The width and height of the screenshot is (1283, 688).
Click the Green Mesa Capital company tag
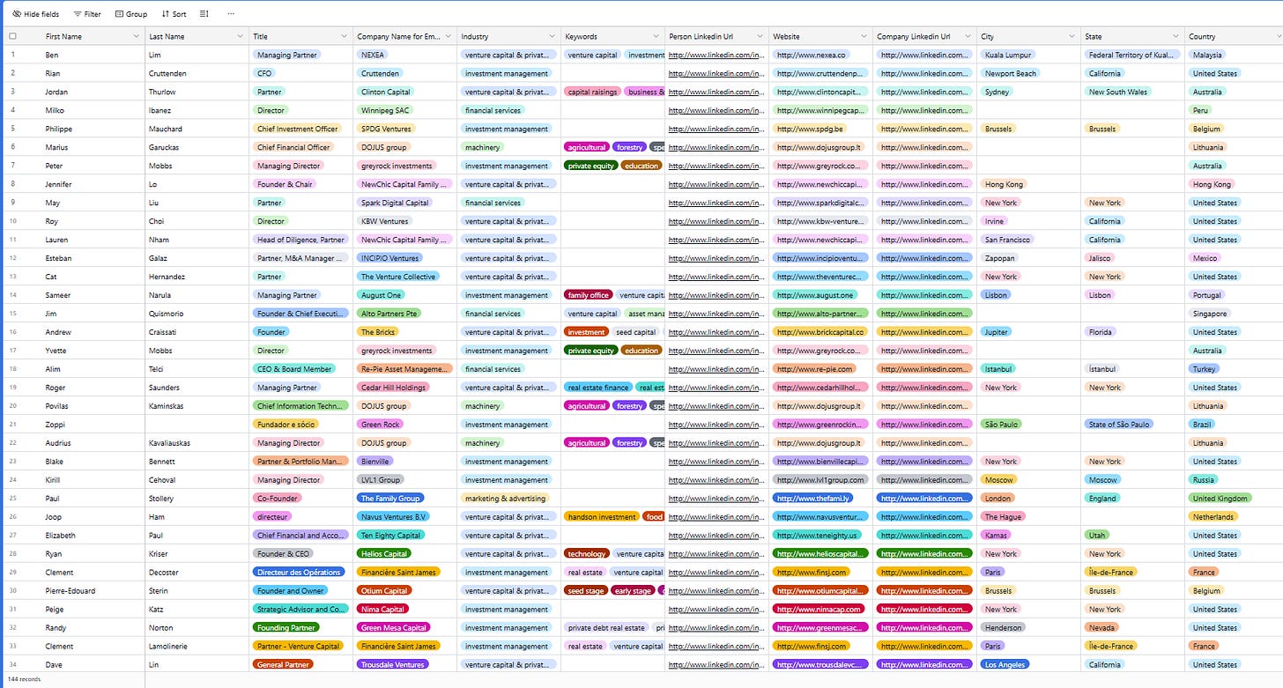pos(395,628)
